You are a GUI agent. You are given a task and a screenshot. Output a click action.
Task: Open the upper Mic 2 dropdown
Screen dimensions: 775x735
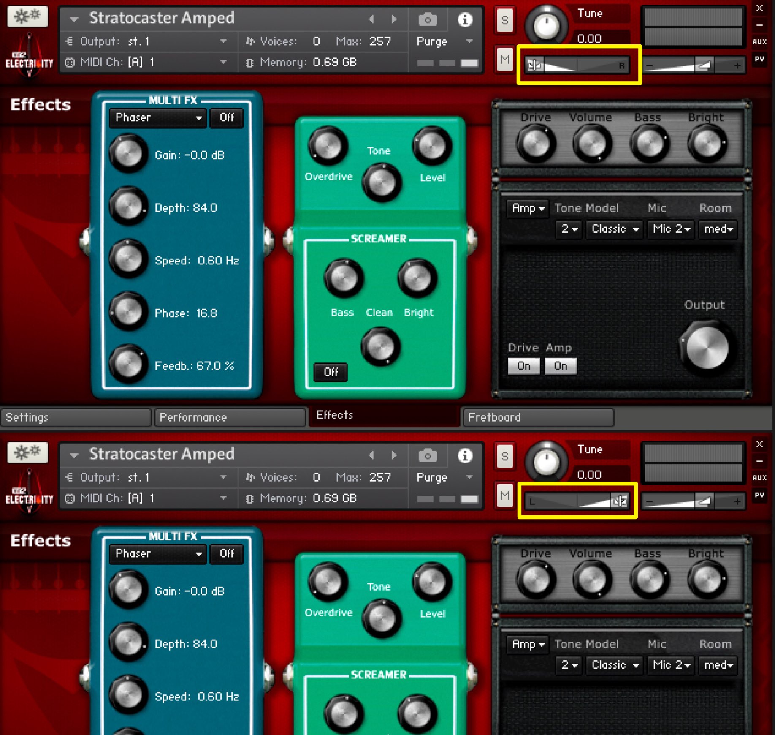click(671, 229)
